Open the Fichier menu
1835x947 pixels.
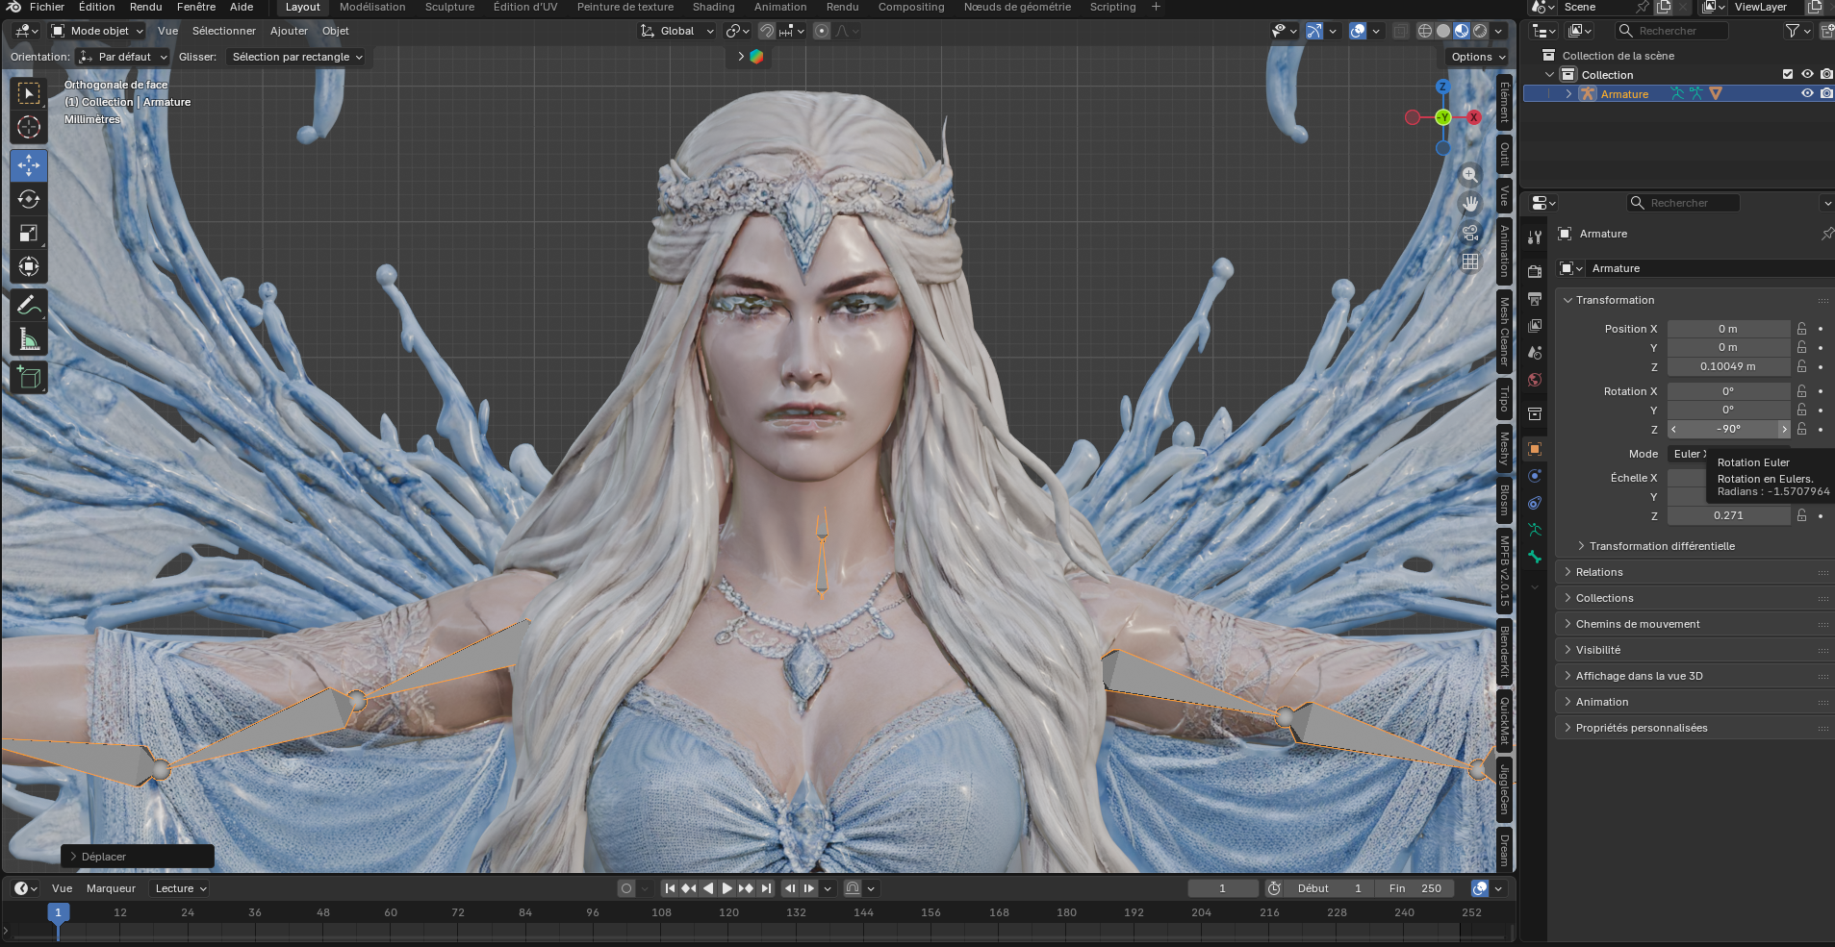[x=47, y=7]
